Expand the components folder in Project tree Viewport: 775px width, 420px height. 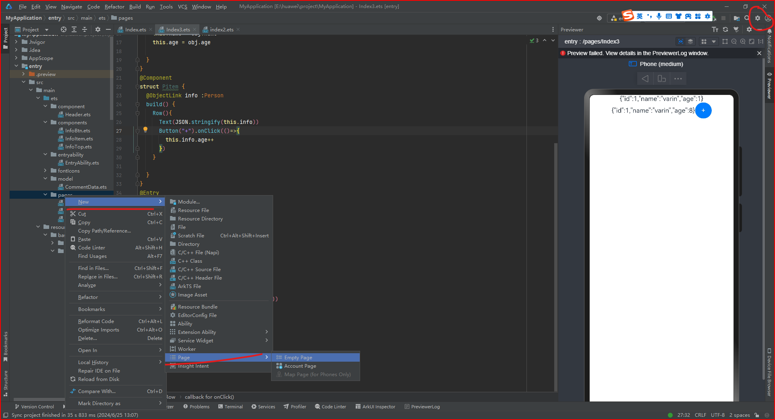[x=45, y=122]
